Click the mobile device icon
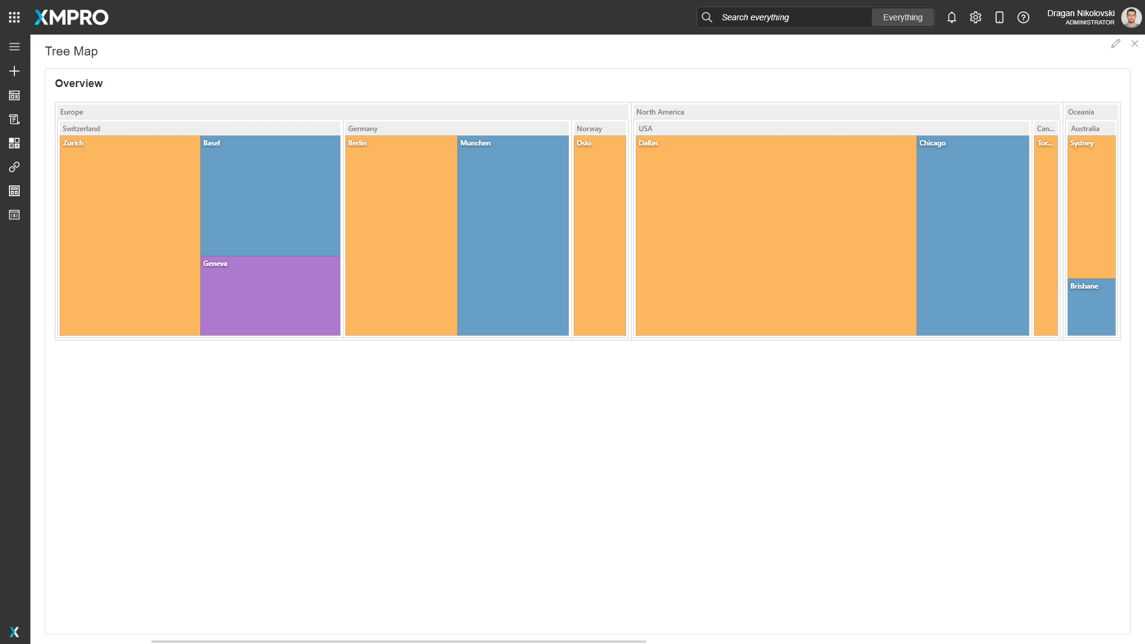Screen dimensions: 1145x644 999,17
